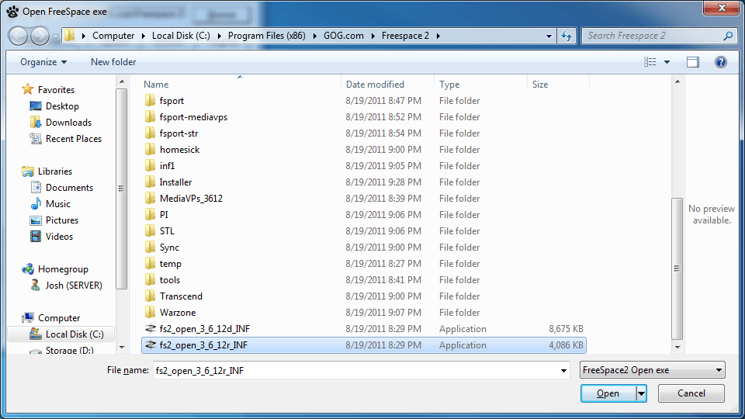Click the temp folder icon
The width and height of the screenshot is (745, 419).
tap(150, 264)
